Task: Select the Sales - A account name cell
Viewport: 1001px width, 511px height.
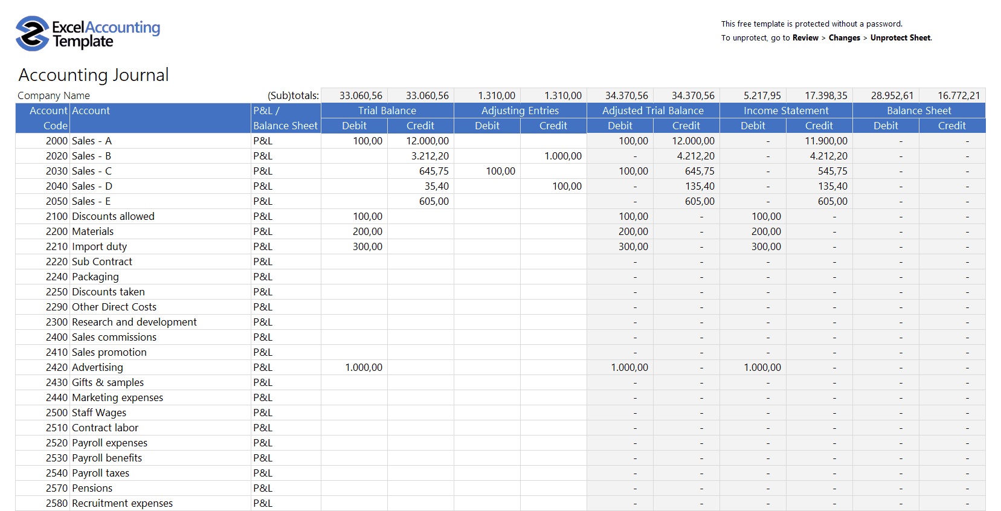Action: coord(92,141)
